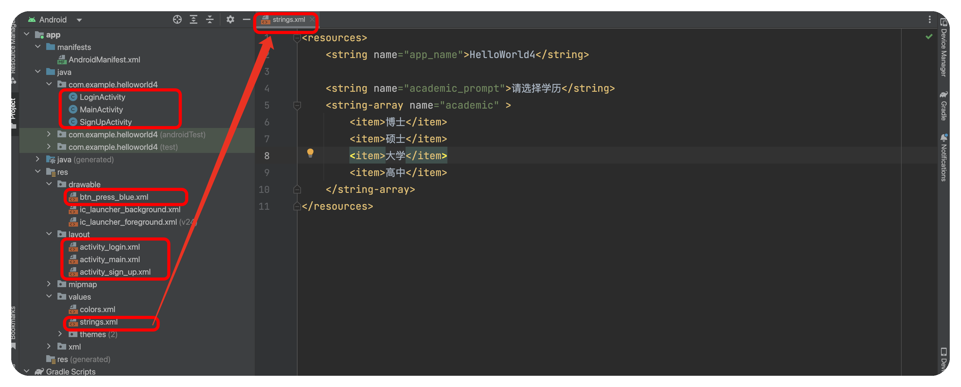Click the 博士 item line
This screenshot has height=387, width=961.
[x=398, y=122]
